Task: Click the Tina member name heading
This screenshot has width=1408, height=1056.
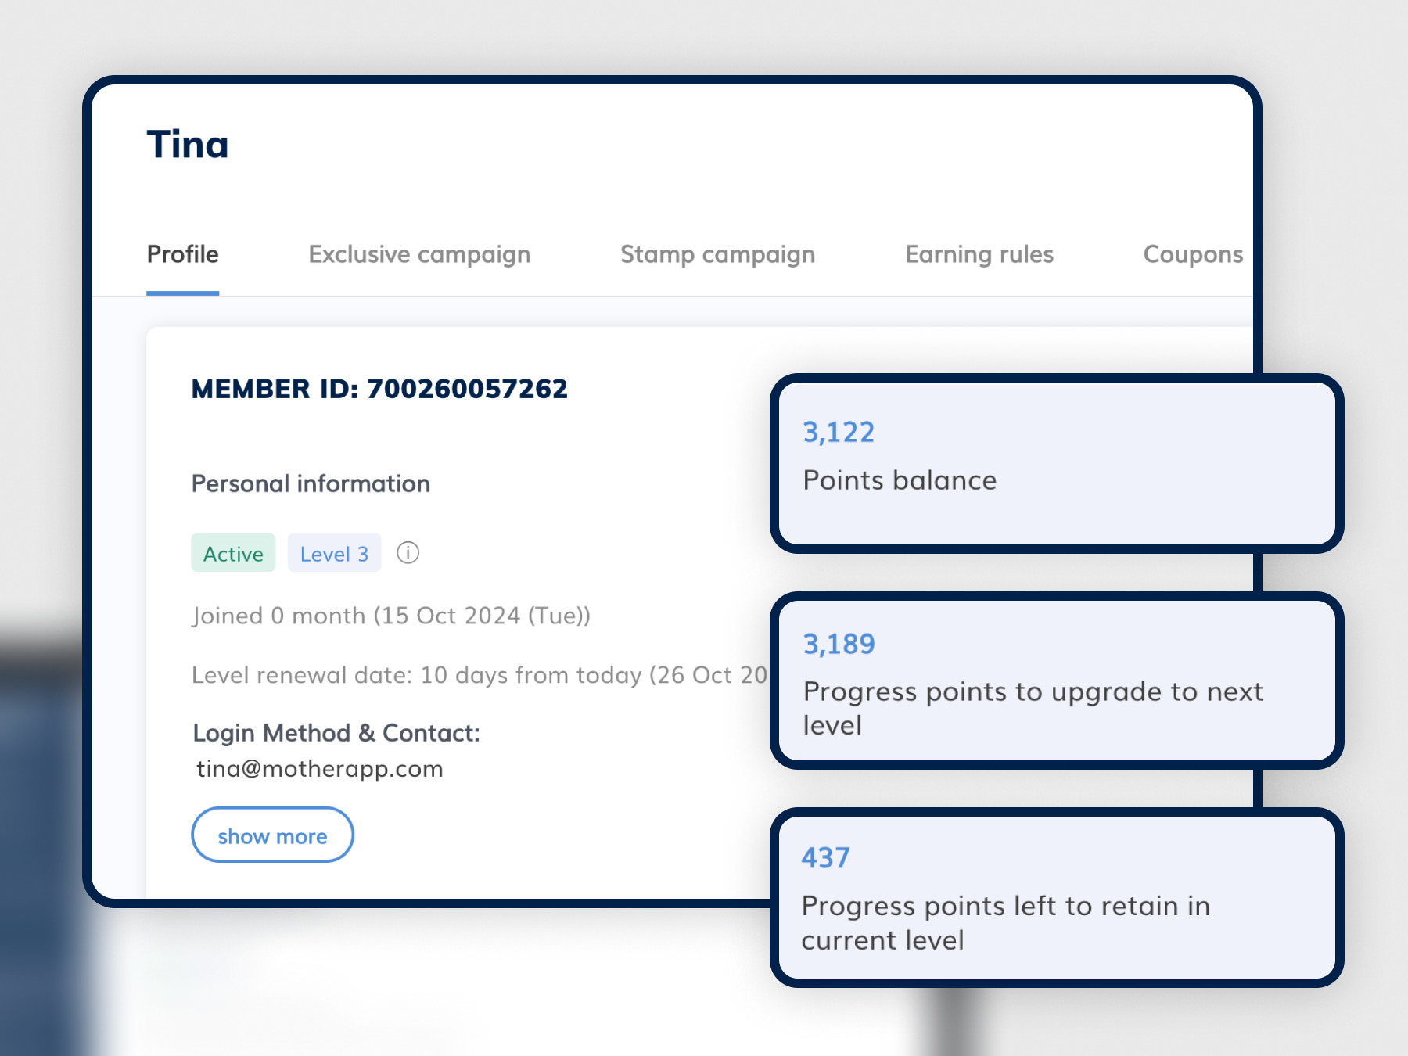Action: [188, 145]
